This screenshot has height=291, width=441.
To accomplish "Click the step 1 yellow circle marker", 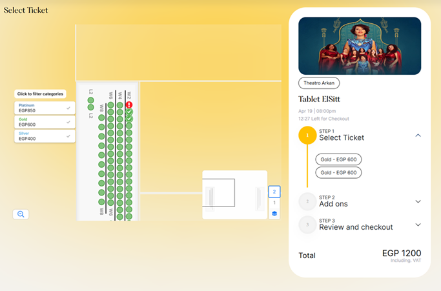I will click(307, 135).
